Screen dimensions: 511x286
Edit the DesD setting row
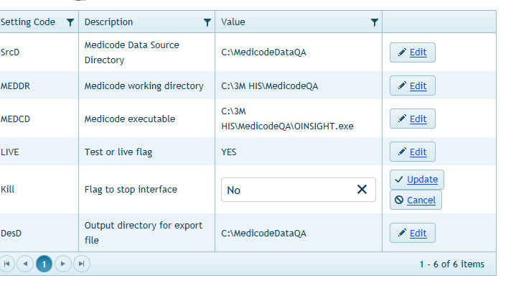[412, 233]
